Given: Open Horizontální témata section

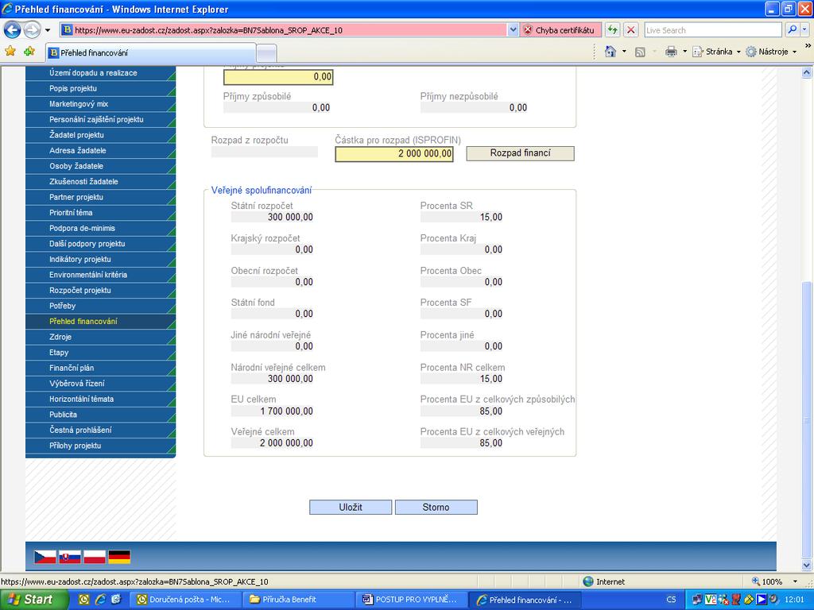Looking at the screenshot, I should tap(100, 400).
